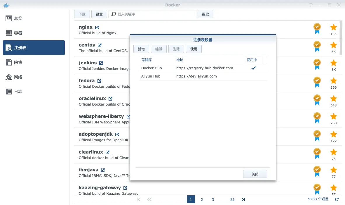Open the 容器 container section
The width and height of the screenshot is (345, 205).
34,33
